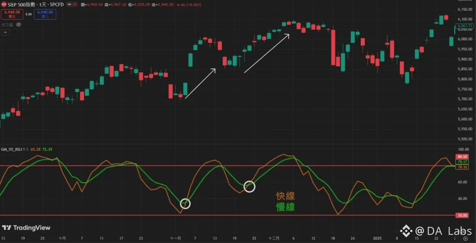Click the 5,500.00 price scale label
The width and height of the screenshot is (476, 243).
point(465,139)
